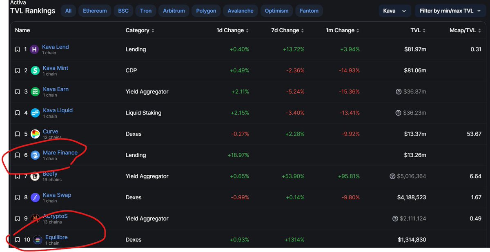Screen dimensions: 490x252
Task: Bookmark the ACryptoS row
Action: point(17,219)
